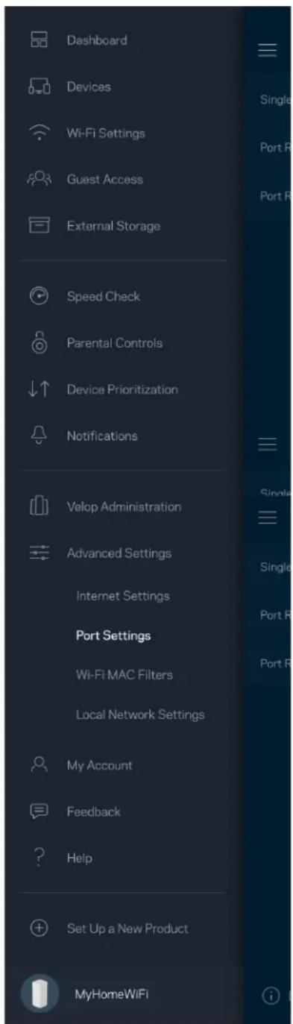The image size is (293, 1024).
Task: Launch Speed Check gauge icon
Action: tap(38, 296)
